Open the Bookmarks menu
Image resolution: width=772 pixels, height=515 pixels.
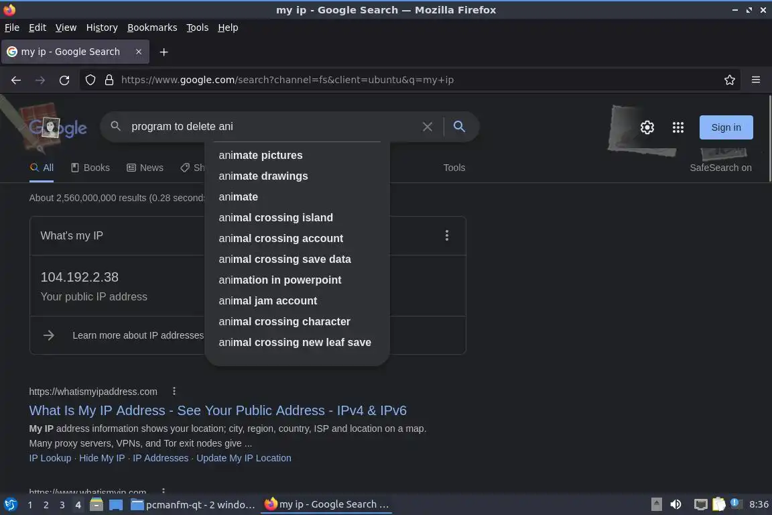pyautogui.click(x=152, y=27)
